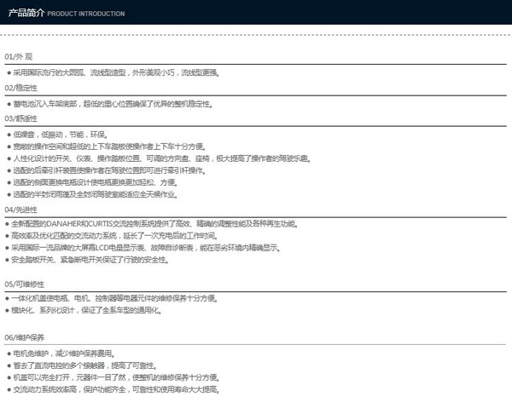Click bullet before DANAHER和CURTIS line
The image size is (512, 408).
click(8, 223)
